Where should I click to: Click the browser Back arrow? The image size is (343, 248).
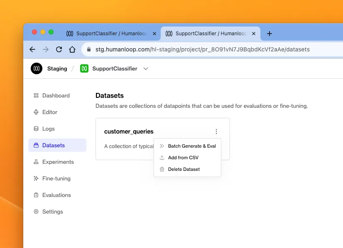pyautogui.click(x=32, y=49)
